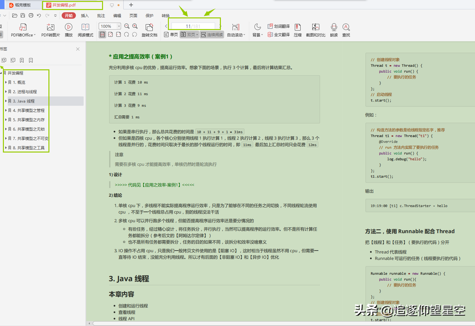
Task: Open 背景 background color dropdown
Action: [258, 30]
